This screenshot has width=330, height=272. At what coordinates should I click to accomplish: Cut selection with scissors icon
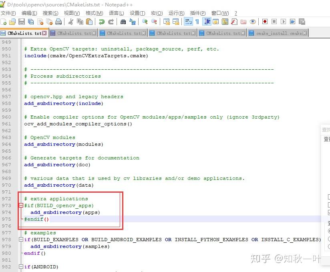coord(71,22)
